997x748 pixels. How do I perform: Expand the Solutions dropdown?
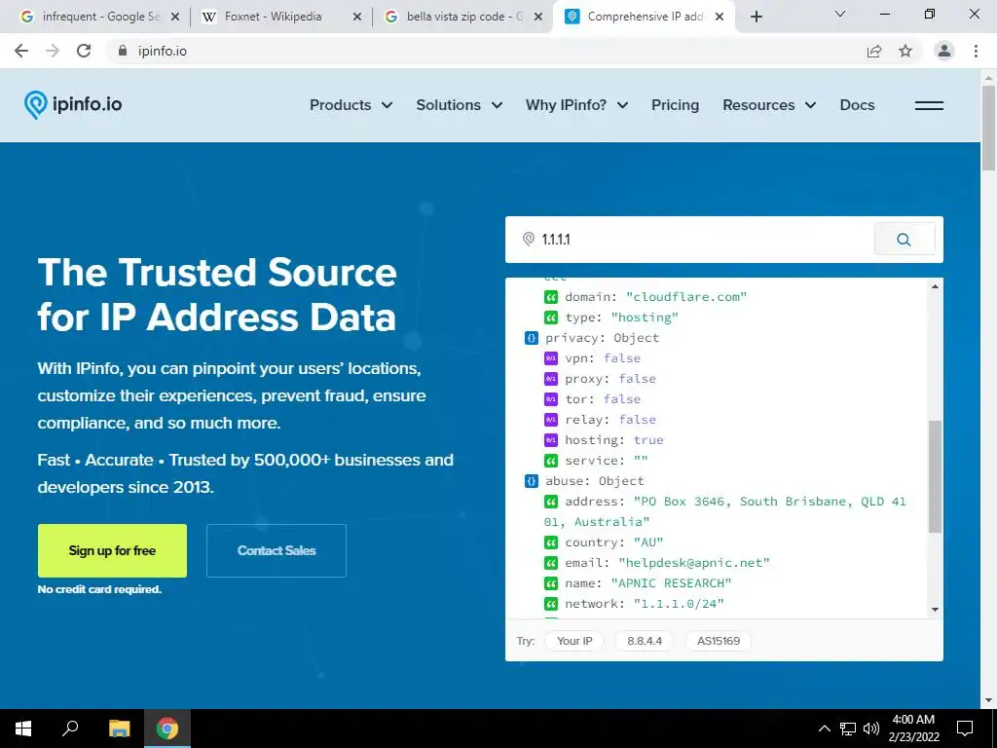pyautogui.click(x=460, y=105)
